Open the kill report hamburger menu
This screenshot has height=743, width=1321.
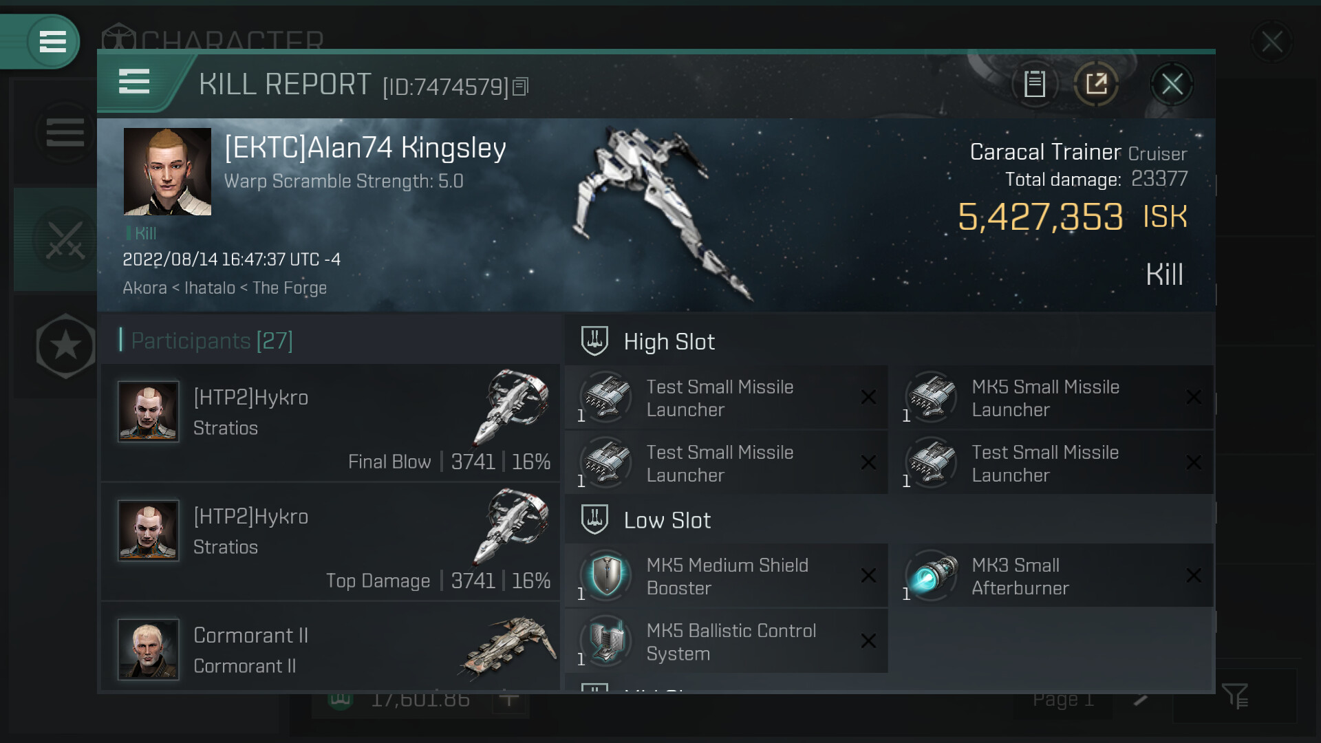tap(134, 82)
